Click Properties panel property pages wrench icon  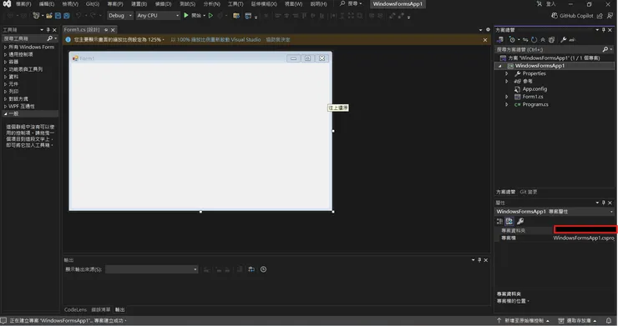(520, 221)
